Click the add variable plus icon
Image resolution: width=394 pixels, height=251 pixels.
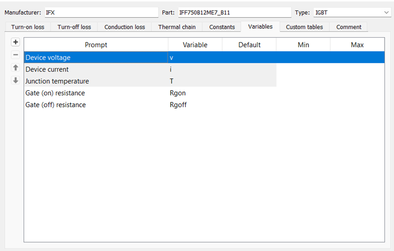point(15,42)
